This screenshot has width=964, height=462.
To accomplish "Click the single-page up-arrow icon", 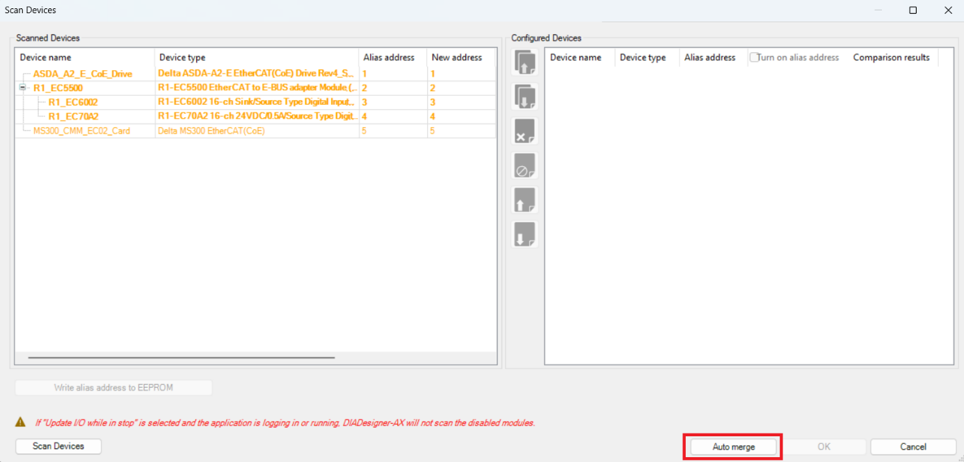I will pos(524,200).
